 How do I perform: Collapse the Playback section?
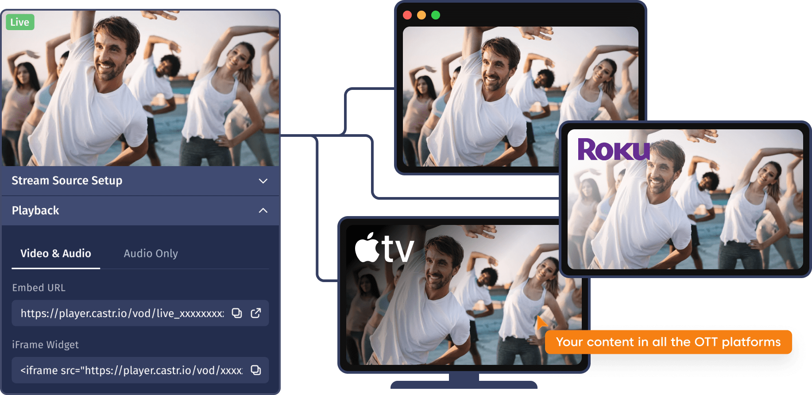[140, 210]
